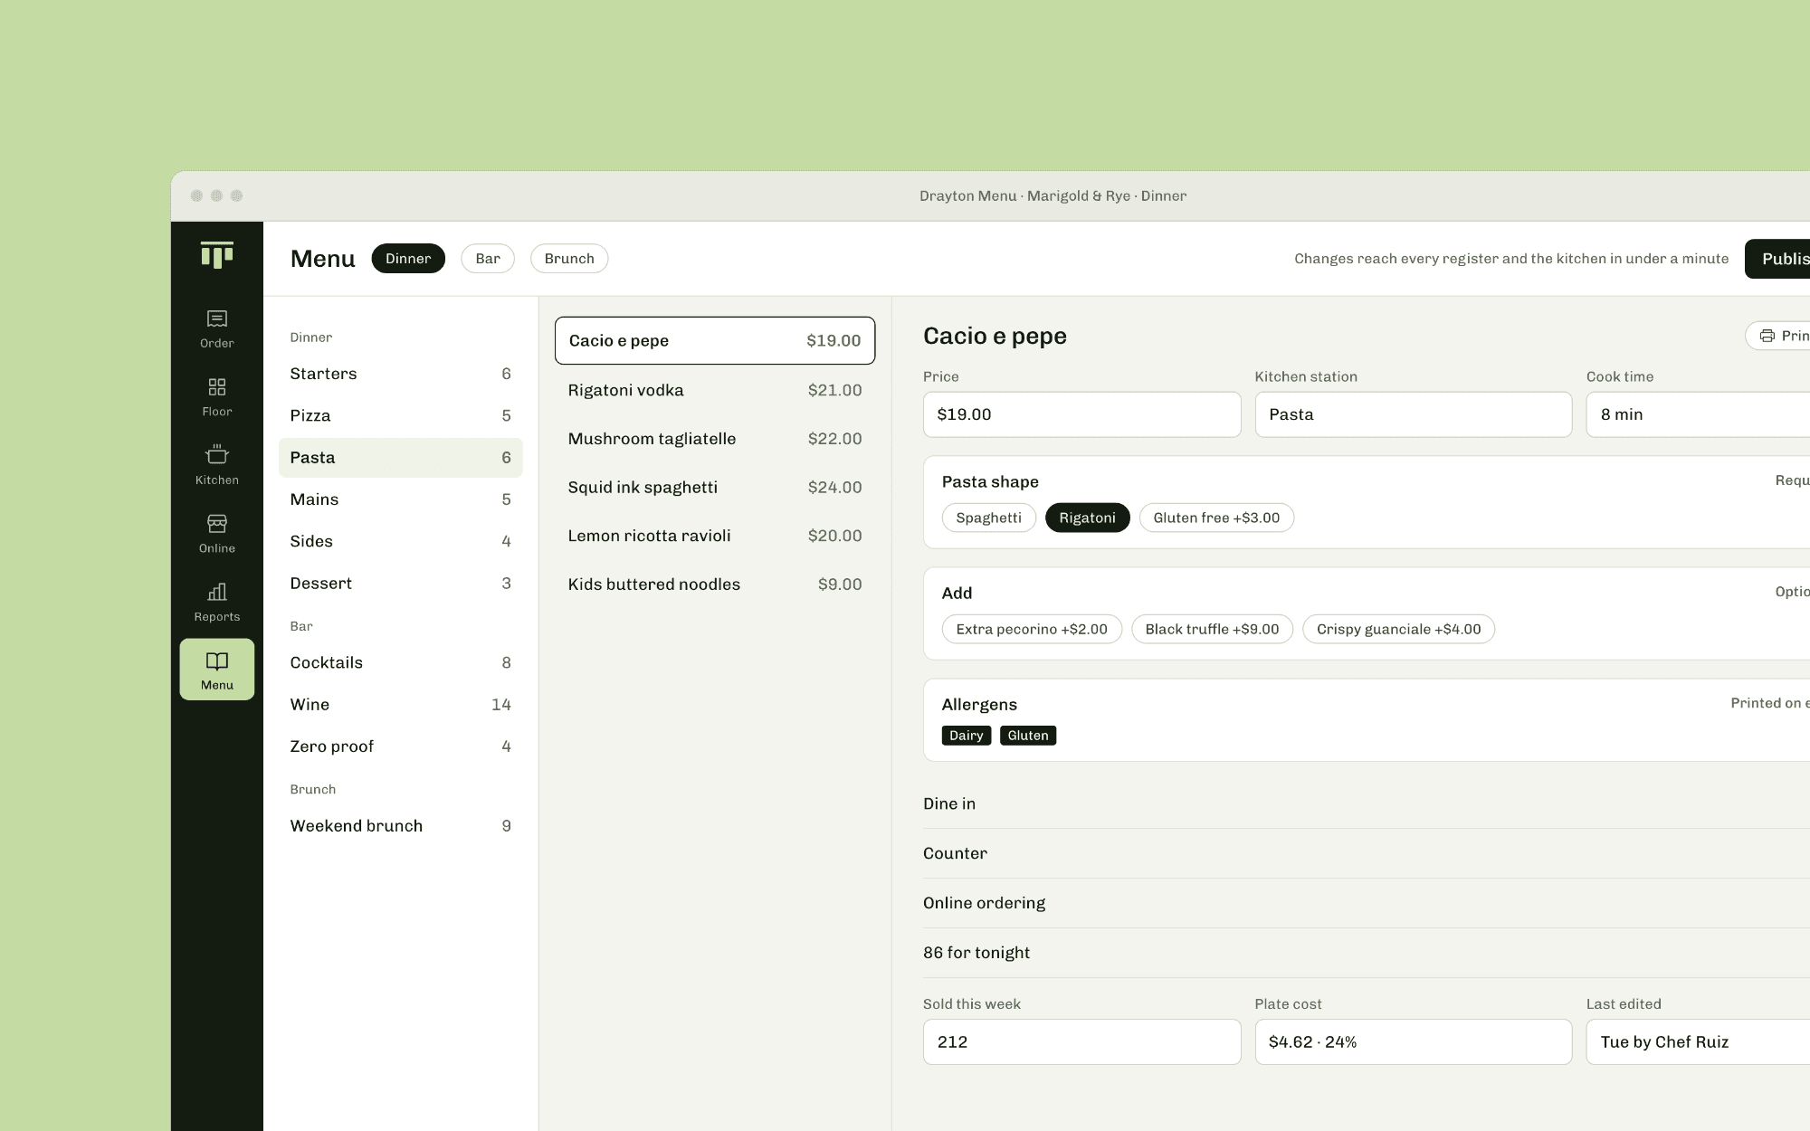1810x1131 pixels.
Task: Toggle Crispy guanciale +$4.00 add-on
Action: coord(1399,629)
